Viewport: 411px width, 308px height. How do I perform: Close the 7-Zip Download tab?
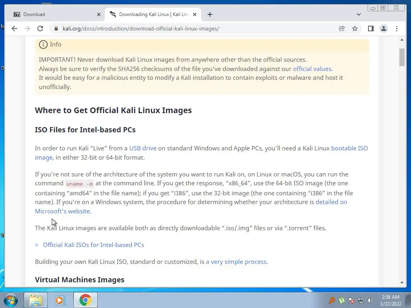(x=99, y=14)
